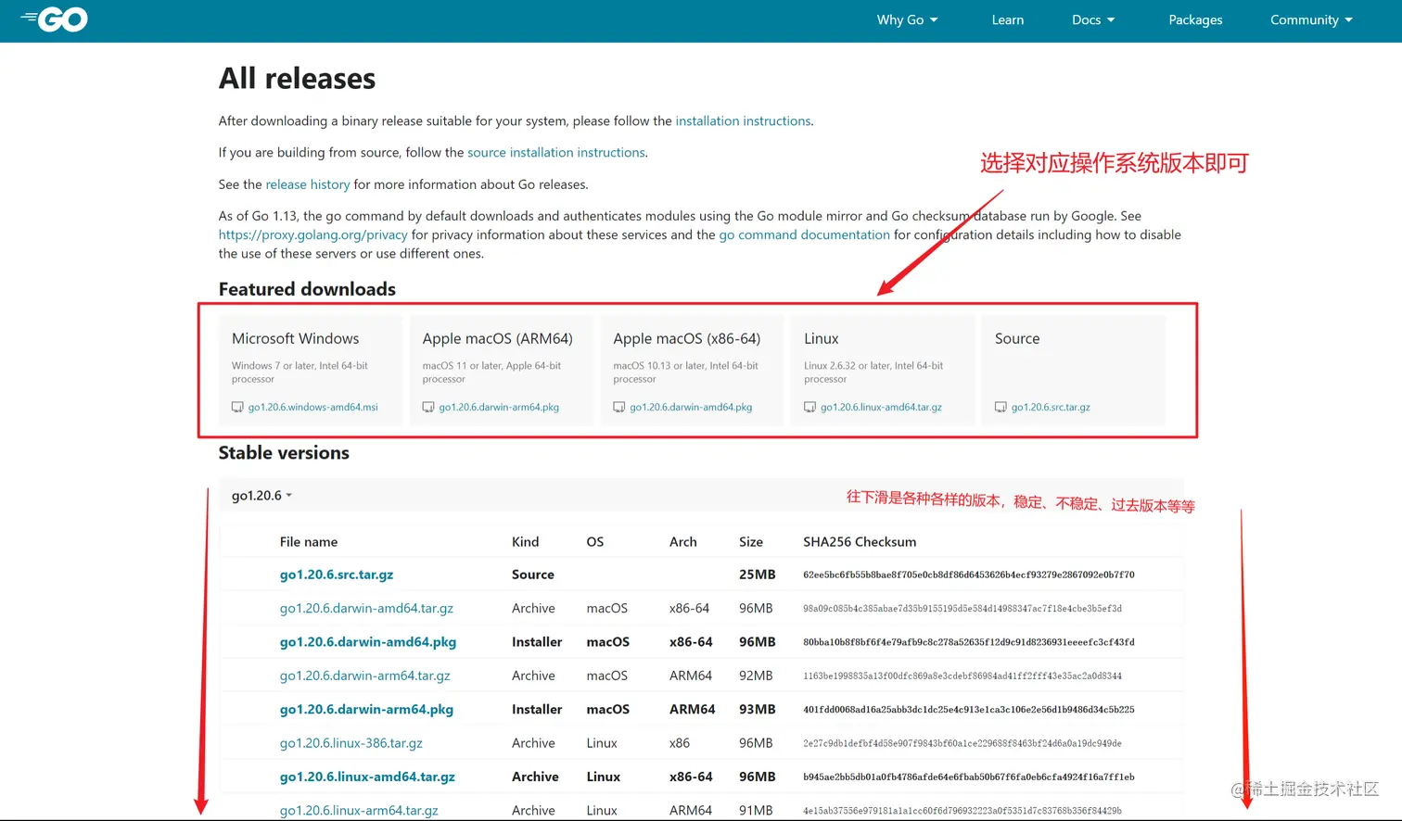Open the Packages page
Image resolution: width=1402 pixels, height=821 pixels.
(1195, 19)
